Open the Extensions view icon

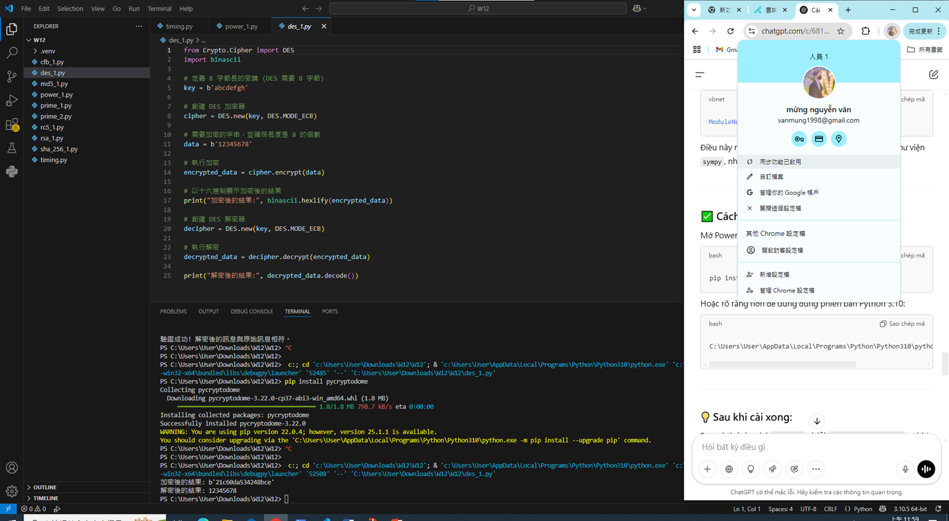(11, 125)
